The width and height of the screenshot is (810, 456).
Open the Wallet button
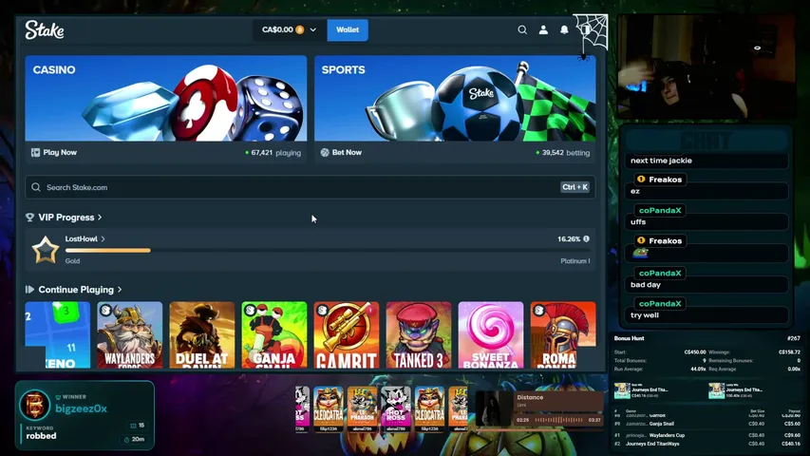(x=348, y=30)
